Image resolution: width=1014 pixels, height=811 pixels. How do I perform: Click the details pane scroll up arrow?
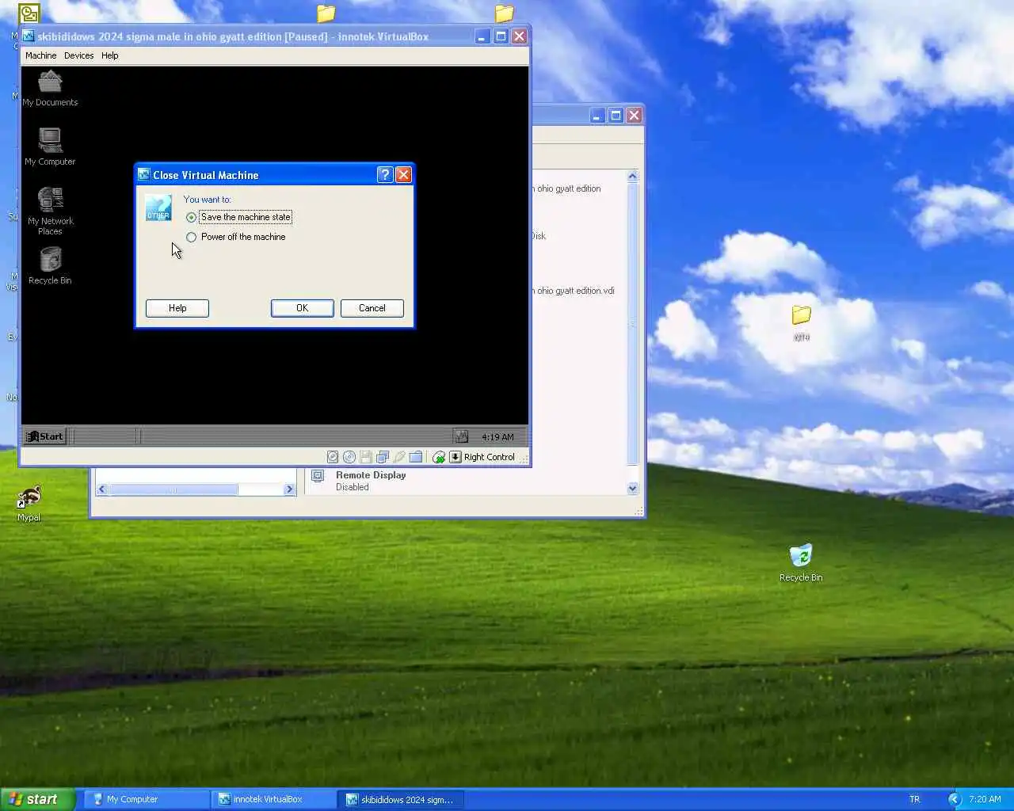tap(632, 176)
